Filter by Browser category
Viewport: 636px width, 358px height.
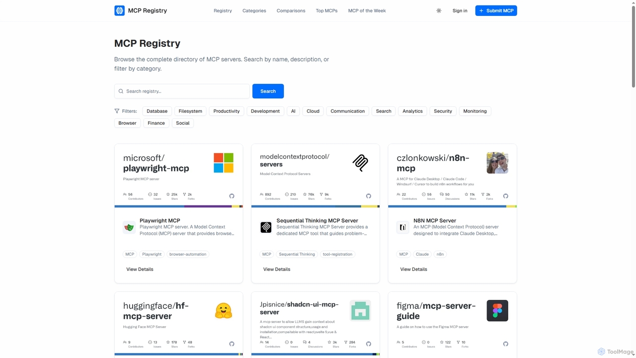(x=127, y=123)
